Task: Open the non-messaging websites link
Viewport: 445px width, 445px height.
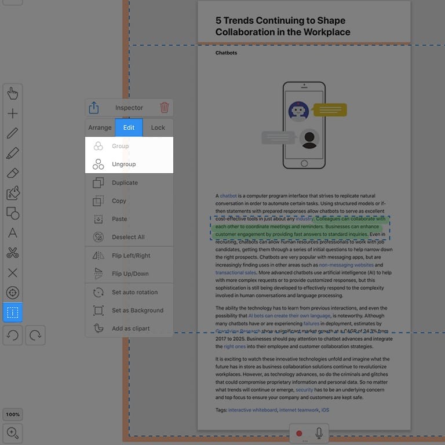Action: pos(346,265)
